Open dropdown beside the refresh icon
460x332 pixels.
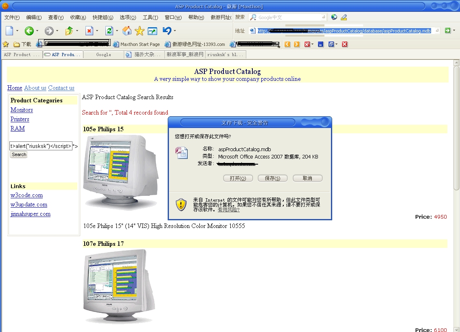pyautogui.click(x=117, y=30)
